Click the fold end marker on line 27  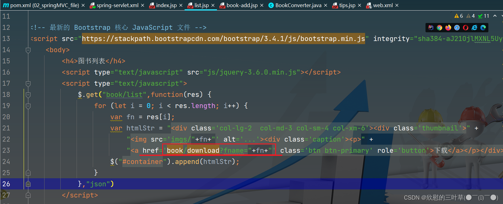[28, 195]
